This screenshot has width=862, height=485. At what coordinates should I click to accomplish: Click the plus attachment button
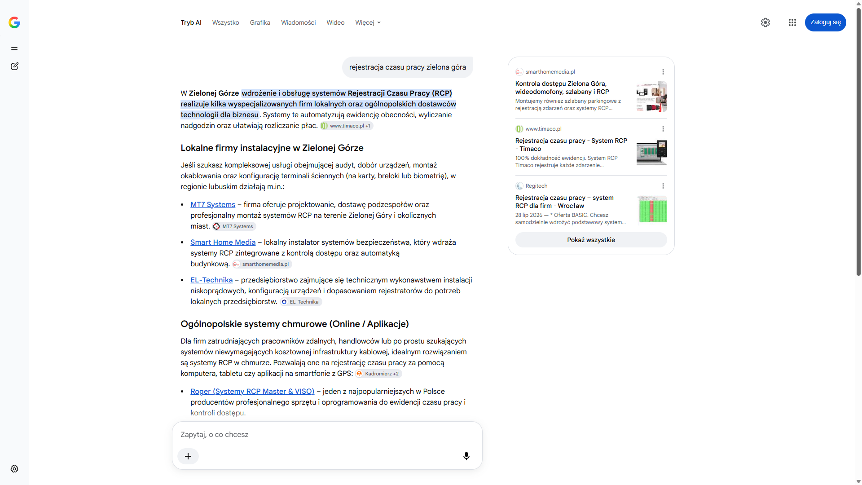coord(188,456)
